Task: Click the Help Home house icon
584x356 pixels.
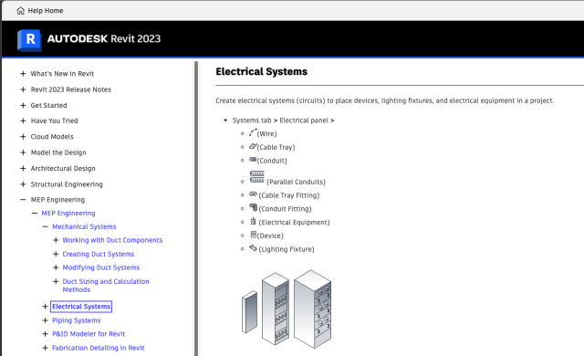Action: (x=20, y=11)
